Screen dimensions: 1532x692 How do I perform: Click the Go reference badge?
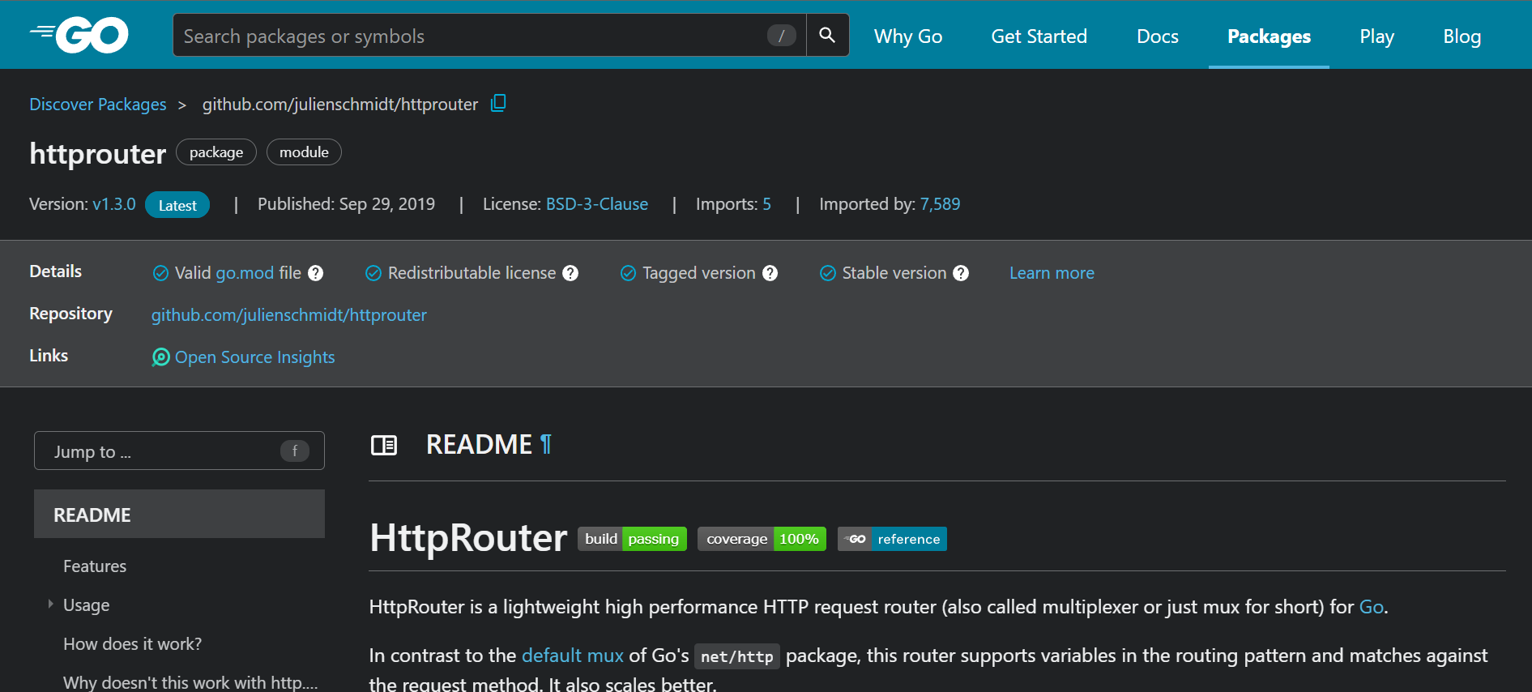tap(892, 539)
